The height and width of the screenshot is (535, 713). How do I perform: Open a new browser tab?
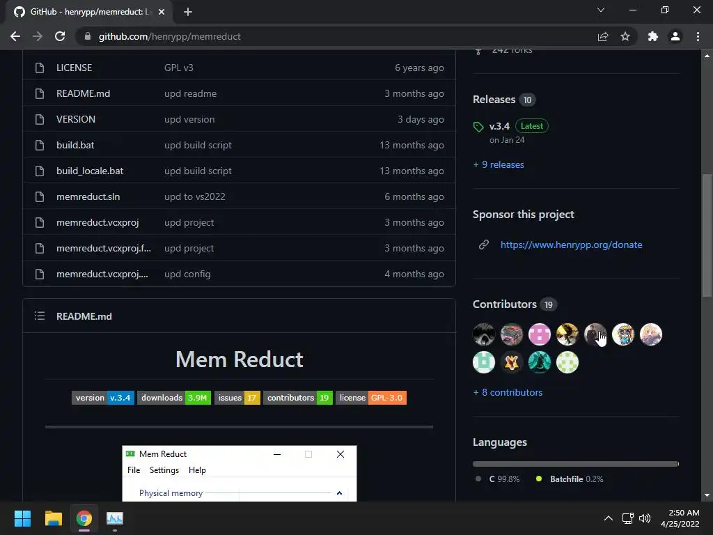tap(188, 12)
